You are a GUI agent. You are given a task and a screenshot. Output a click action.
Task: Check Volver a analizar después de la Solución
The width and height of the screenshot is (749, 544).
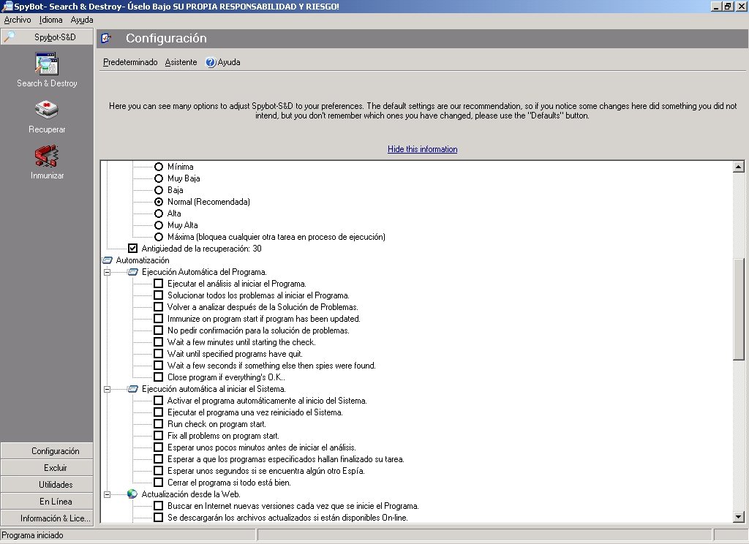click(159, 307)
